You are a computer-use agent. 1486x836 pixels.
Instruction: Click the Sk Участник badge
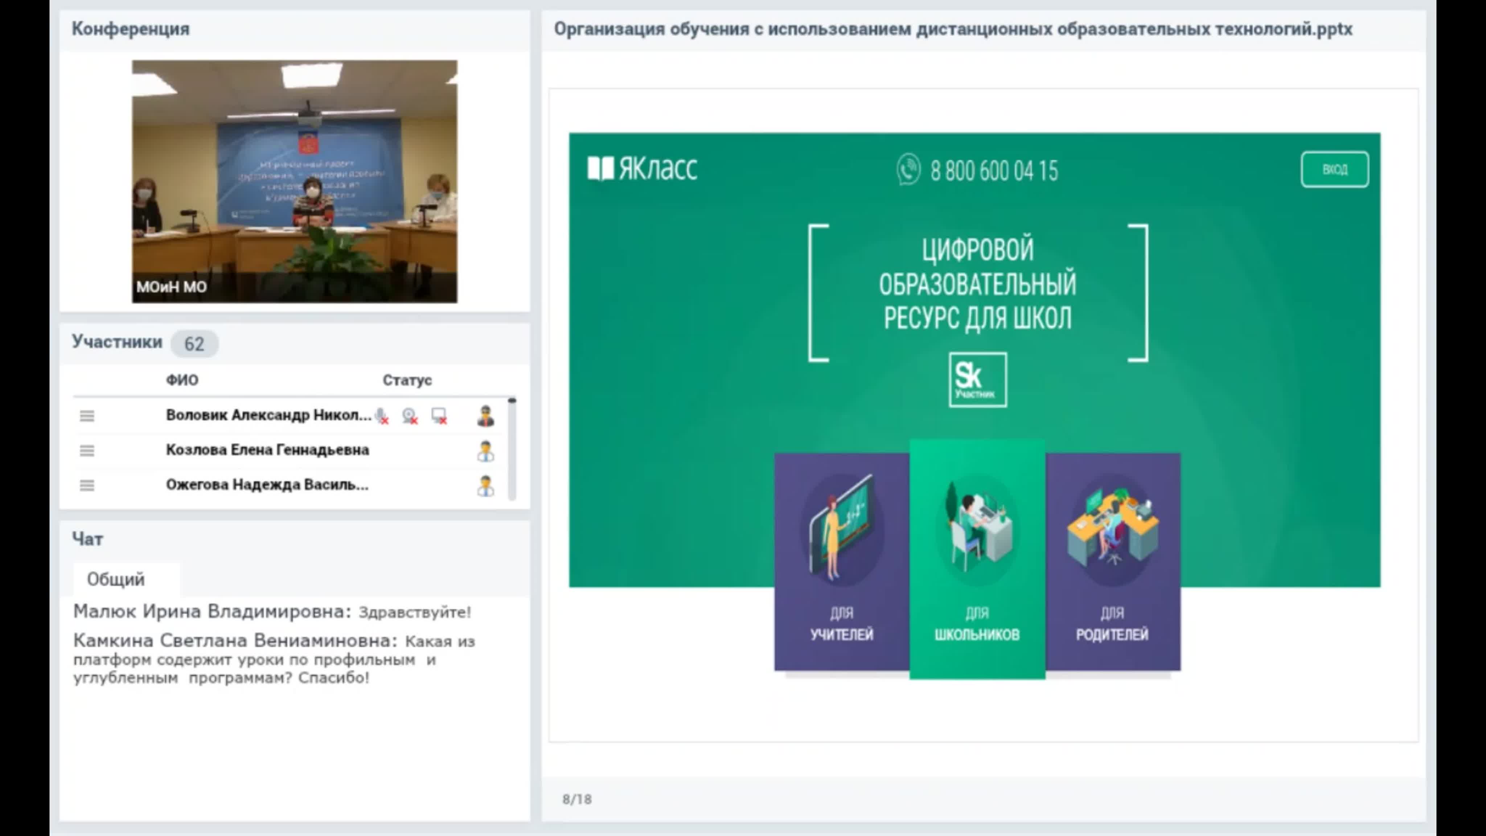tap(978, 380)
